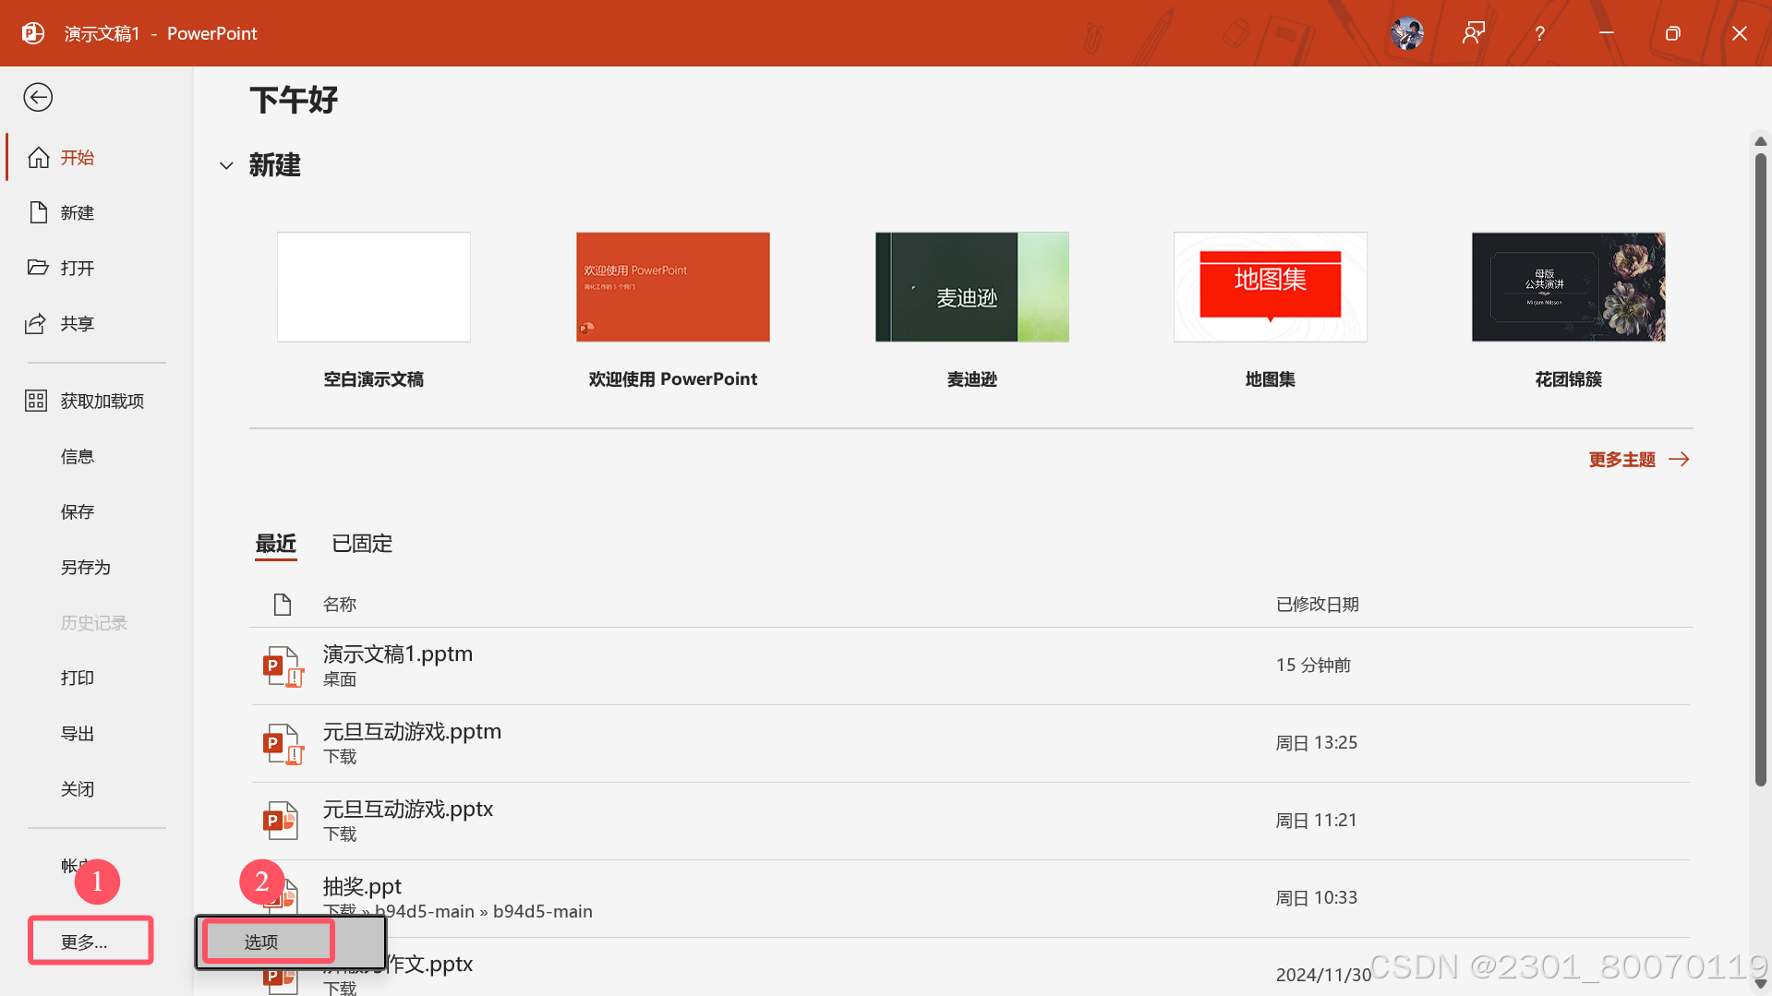1772x996 pixels.
Task: Select 新建 in the sidebar
Action: [97, 213]
